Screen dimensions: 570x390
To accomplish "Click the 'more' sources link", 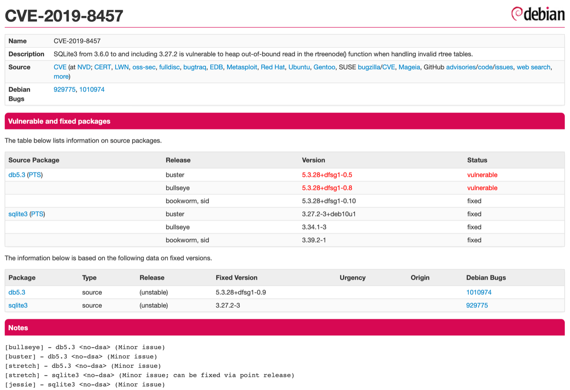I will 61,77.
